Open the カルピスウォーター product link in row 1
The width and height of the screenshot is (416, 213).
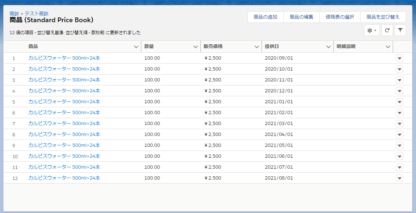(64, 58)
